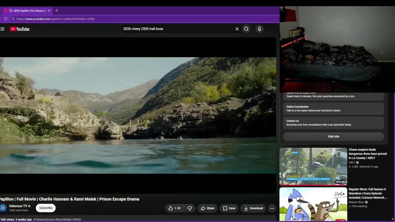Reload the page with the refresh icon
This screenshot has height=222, width=395.
(x=6, y=19)
